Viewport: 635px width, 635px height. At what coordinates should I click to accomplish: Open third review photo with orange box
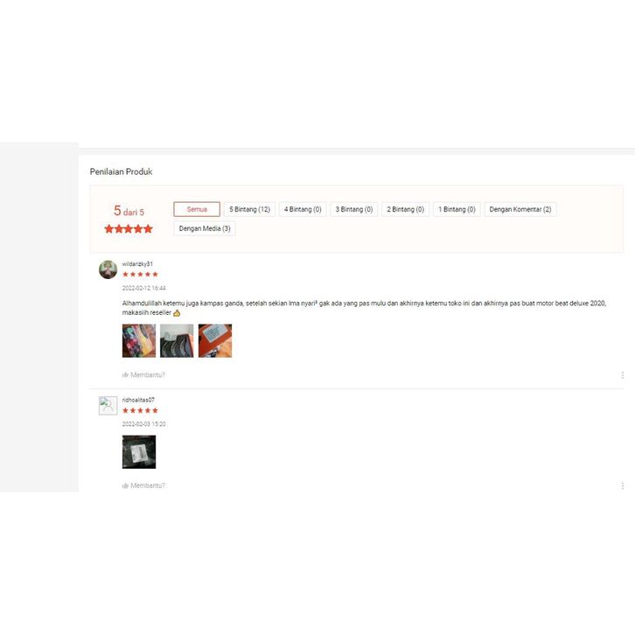[215, 340]
